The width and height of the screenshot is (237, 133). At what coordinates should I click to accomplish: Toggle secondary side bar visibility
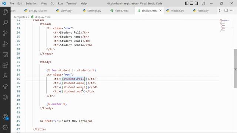196,3
